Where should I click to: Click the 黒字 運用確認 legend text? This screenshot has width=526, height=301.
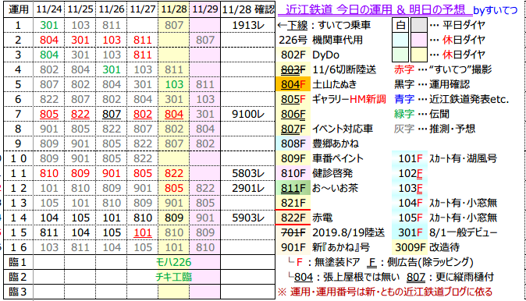[432, 84]
